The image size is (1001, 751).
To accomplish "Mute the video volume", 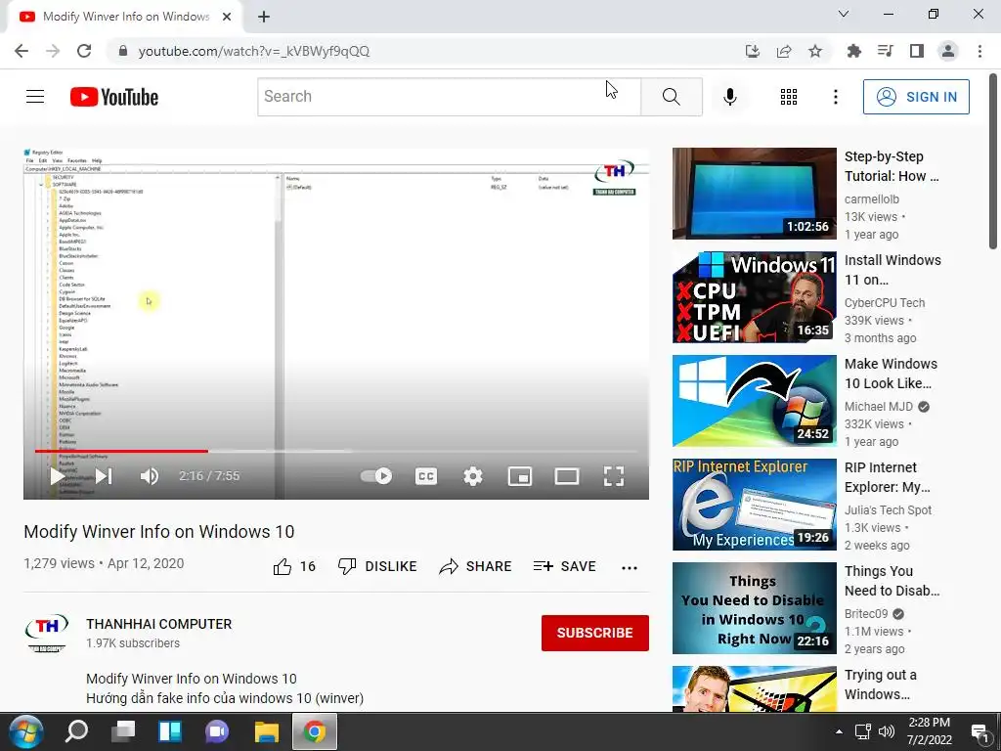I will 149,476.
